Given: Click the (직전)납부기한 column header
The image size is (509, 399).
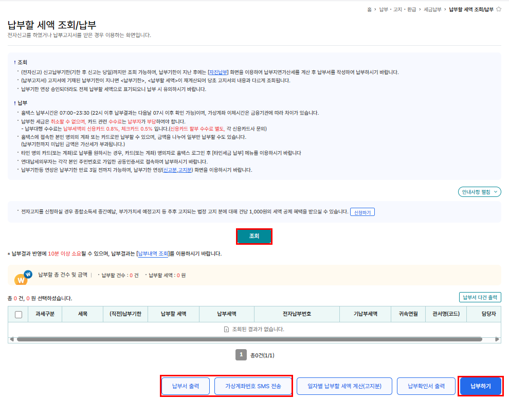Looking at the screenshot, I should click(x=125, y=314).
